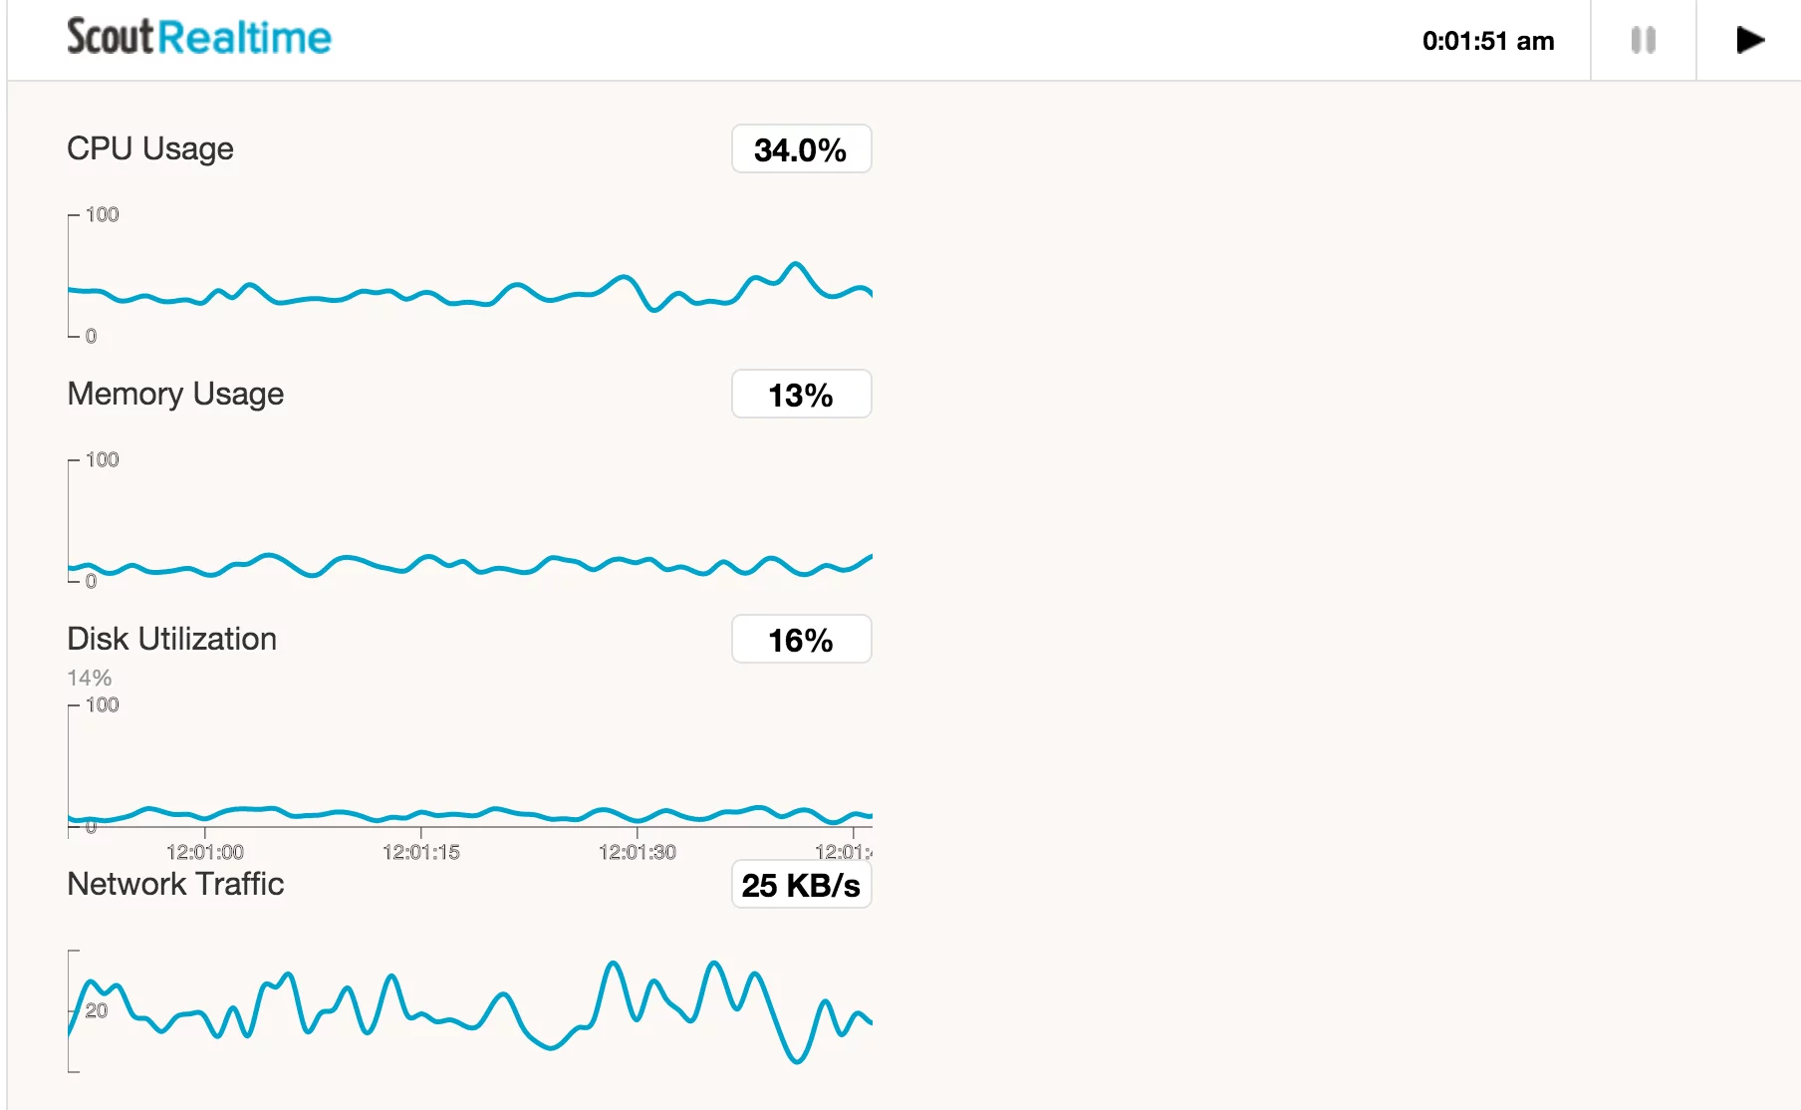
Task: Click the 12:01:30 time axis marker
Action: point(638,852)
